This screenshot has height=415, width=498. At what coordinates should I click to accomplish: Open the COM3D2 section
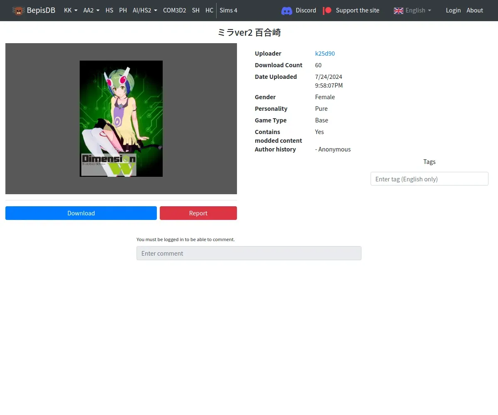[174, 10]
